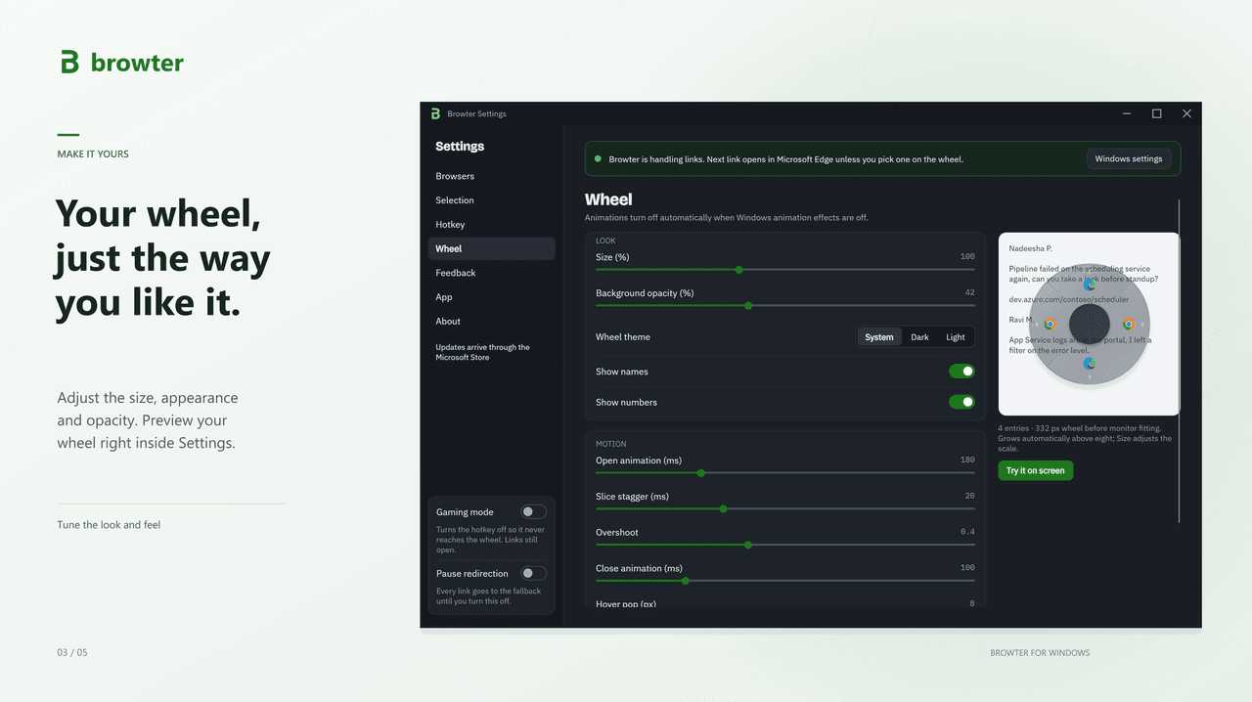Select Wheel in the settings sidebar
Image resolution: width=1252 pixels, height=702 pixels.
[491, 248]
